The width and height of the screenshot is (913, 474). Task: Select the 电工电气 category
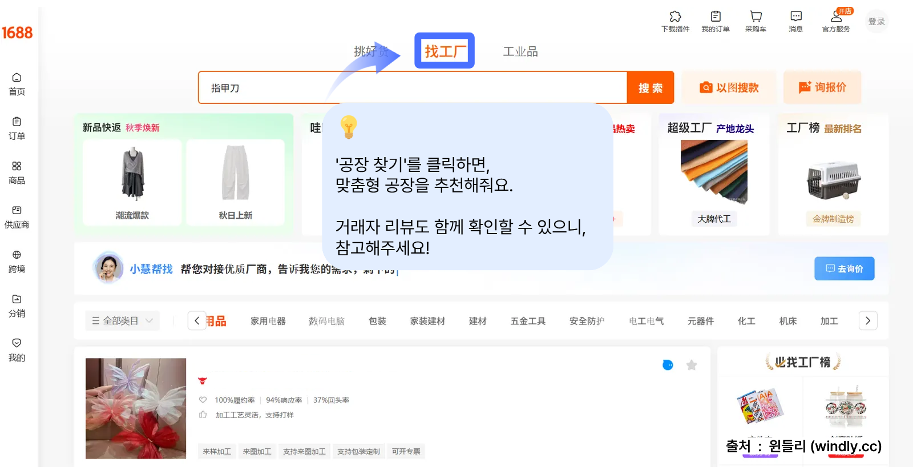pyautogui.click(x=647, y=321)
